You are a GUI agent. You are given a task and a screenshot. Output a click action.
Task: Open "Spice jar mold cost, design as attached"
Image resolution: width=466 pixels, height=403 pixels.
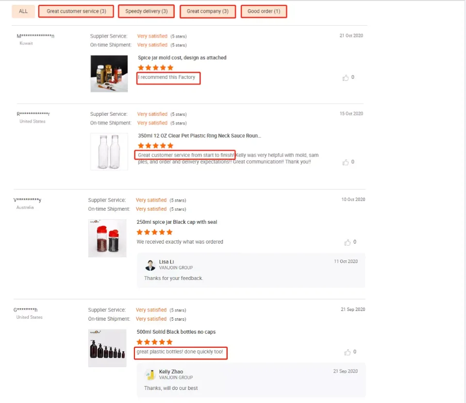pos(182,58)
